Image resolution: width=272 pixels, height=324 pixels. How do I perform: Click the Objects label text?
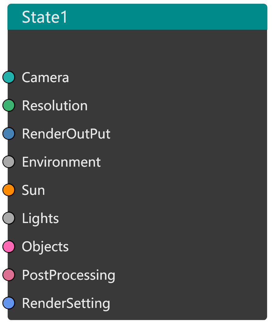click(x=45, y=247)
